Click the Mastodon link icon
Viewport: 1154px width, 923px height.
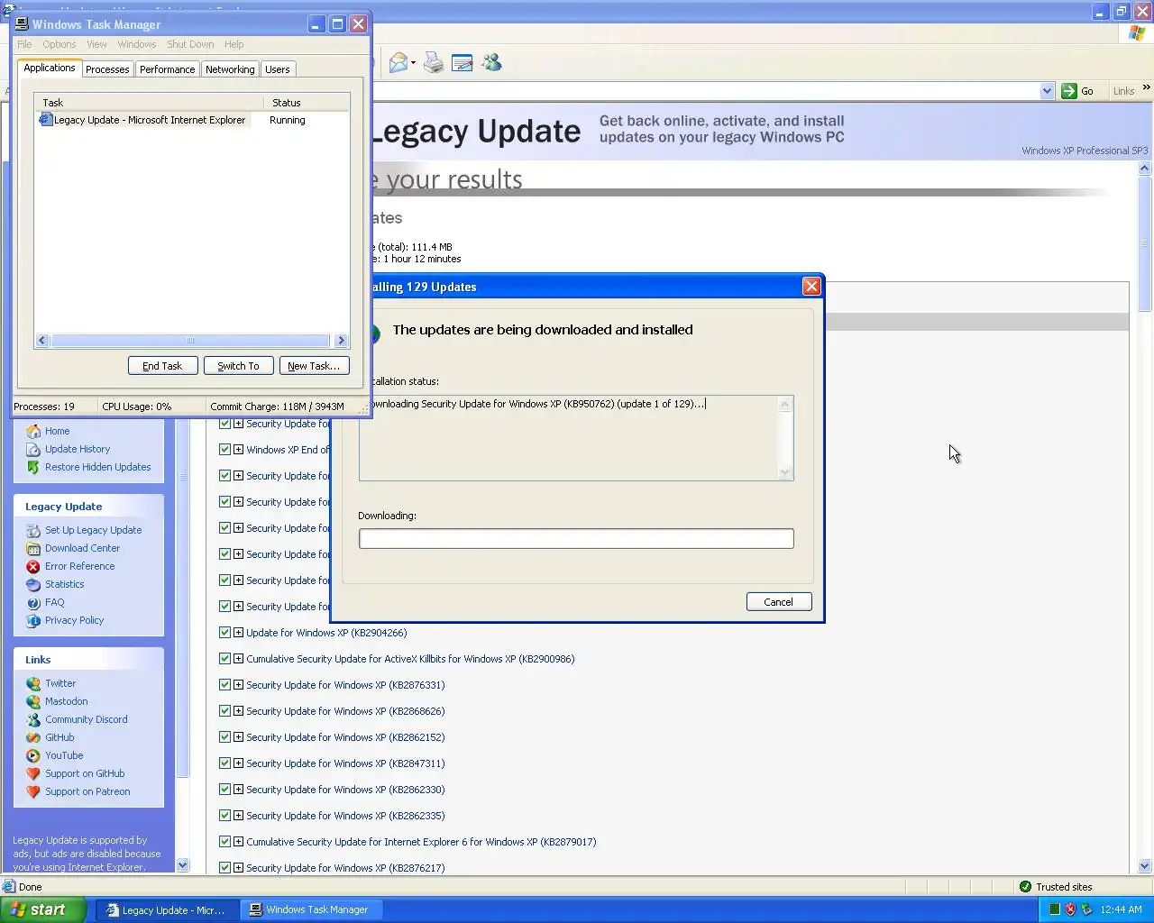pos(33,701)
